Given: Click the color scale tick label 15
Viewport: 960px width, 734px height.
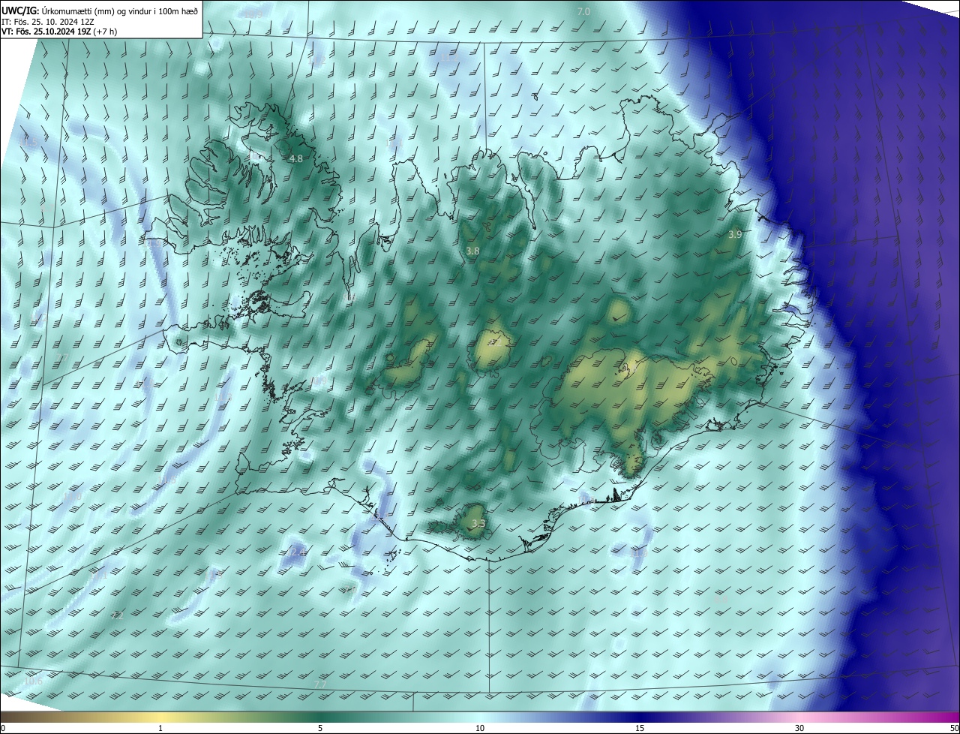Looking at the screenshot, I should point(640,728).
